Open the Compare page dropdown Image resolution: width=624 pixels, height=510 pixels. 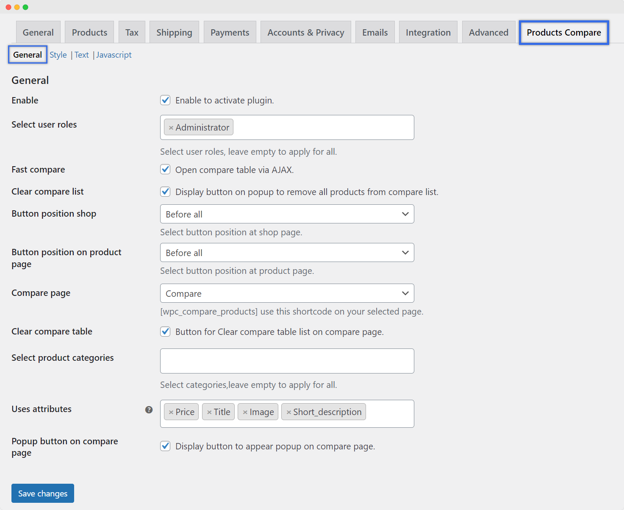click(x=287, y=293)
